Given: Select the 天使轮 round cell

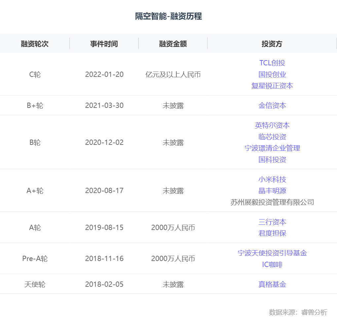Looking at the screenshot, I should pos(35,284).
